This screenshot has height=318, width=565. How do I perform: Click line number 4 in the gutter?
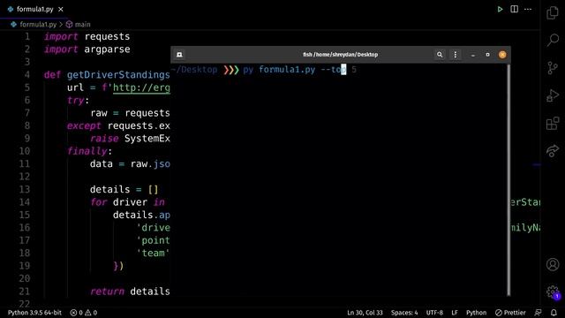coord(27,74)
